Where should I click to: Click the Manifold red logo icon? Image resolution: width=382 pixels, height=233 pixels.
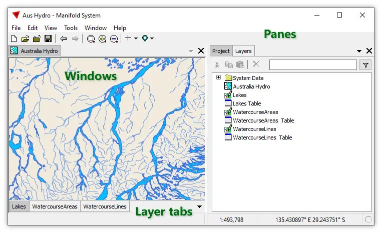click(16, 15)
